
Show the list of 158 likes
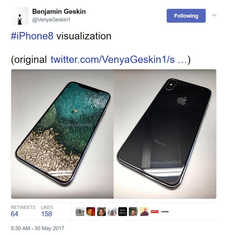[x=47, y=211]
